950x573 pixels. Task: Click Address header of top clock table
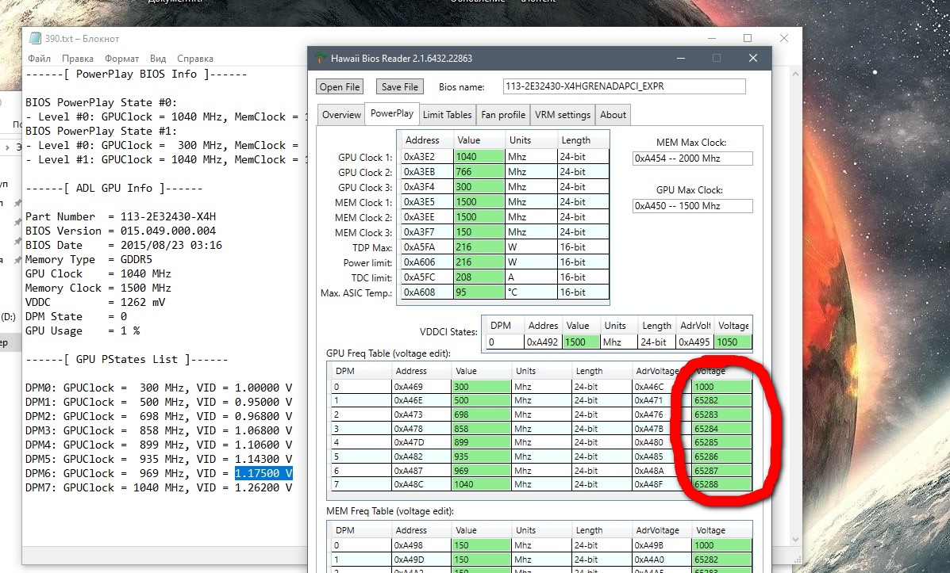(x=427, y=139)
